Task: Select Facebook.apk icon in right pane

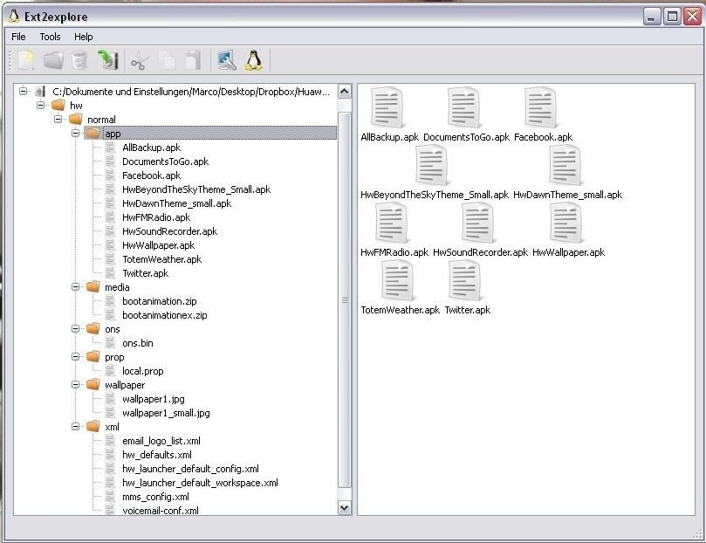Action: pos(541,108)
